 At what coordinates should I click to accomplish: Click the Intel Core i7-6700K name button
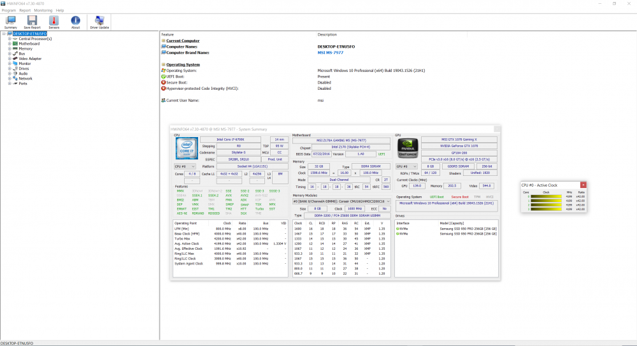click(x=231, y=140)
